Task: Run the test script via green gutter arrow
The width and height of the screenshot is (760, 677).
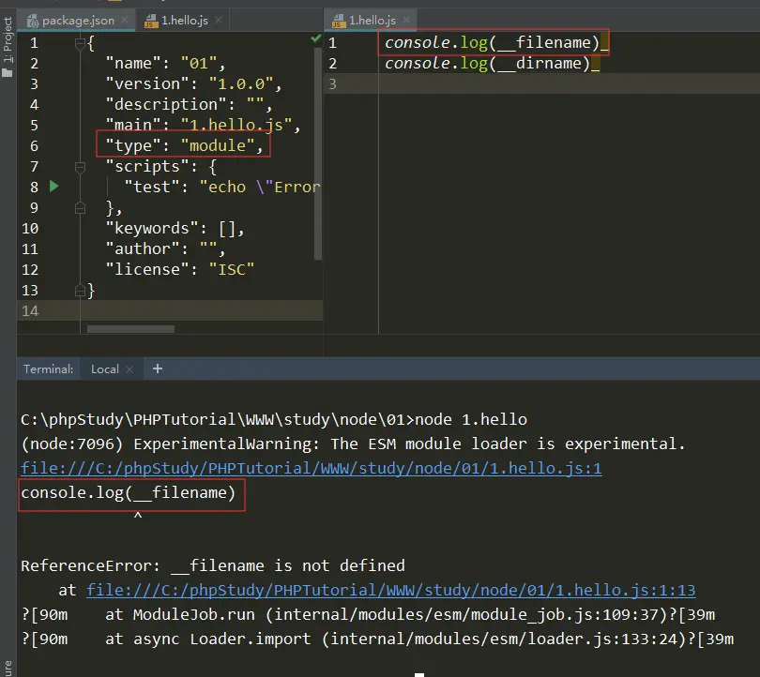Action: 54,187
